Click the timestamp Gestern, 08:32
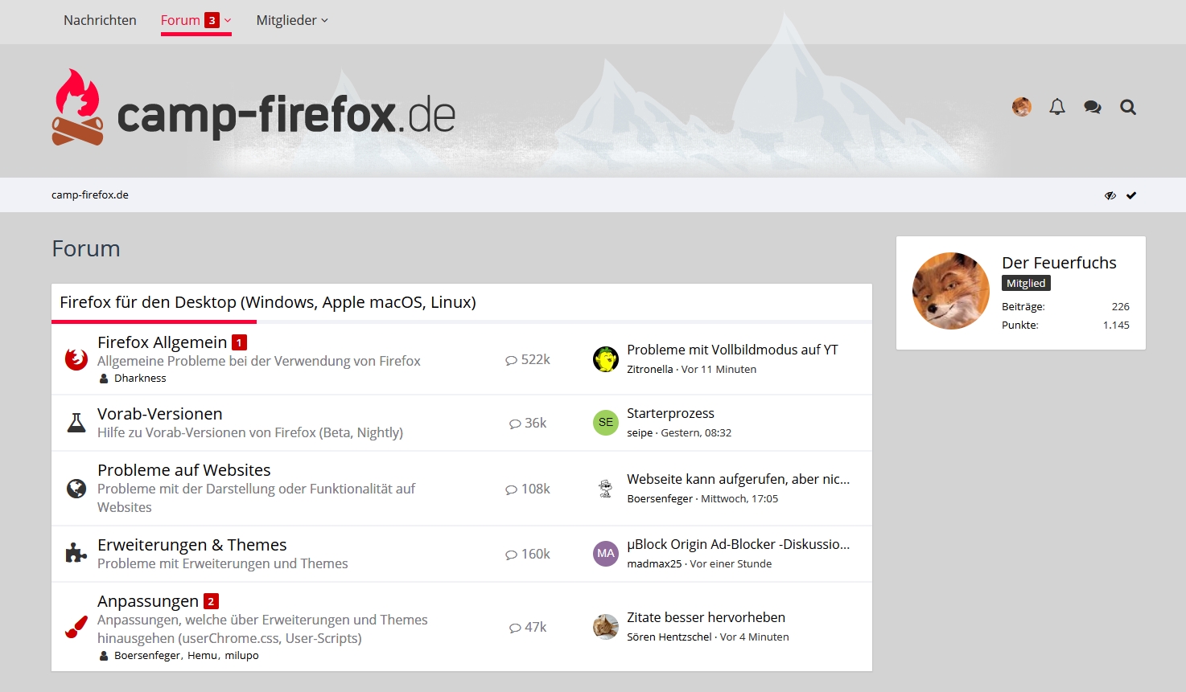Image resolution: width=1186 pixels, height=692 pixels. [x=696, y=433]
